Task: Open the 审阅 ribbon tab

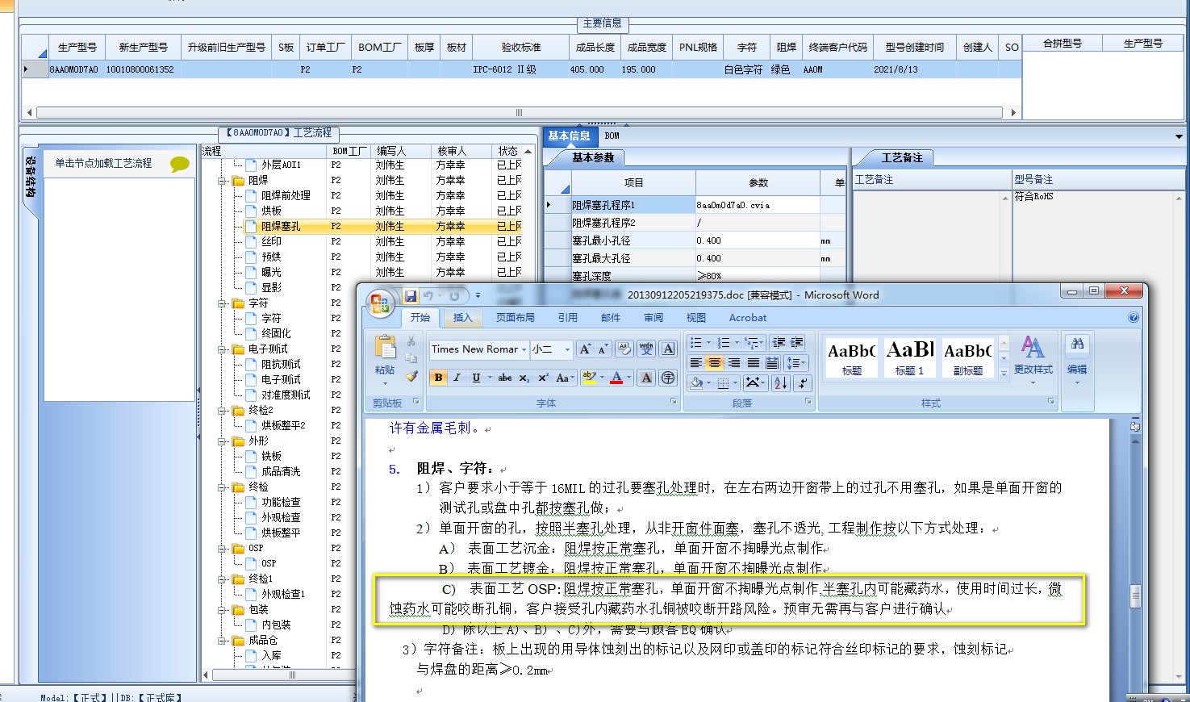Action: [x=653, y=317]
